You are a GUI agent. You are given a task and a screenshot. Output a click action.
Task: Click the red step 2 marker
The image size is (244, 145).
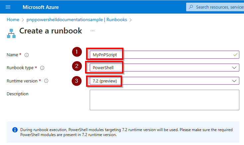click(77, 66)
